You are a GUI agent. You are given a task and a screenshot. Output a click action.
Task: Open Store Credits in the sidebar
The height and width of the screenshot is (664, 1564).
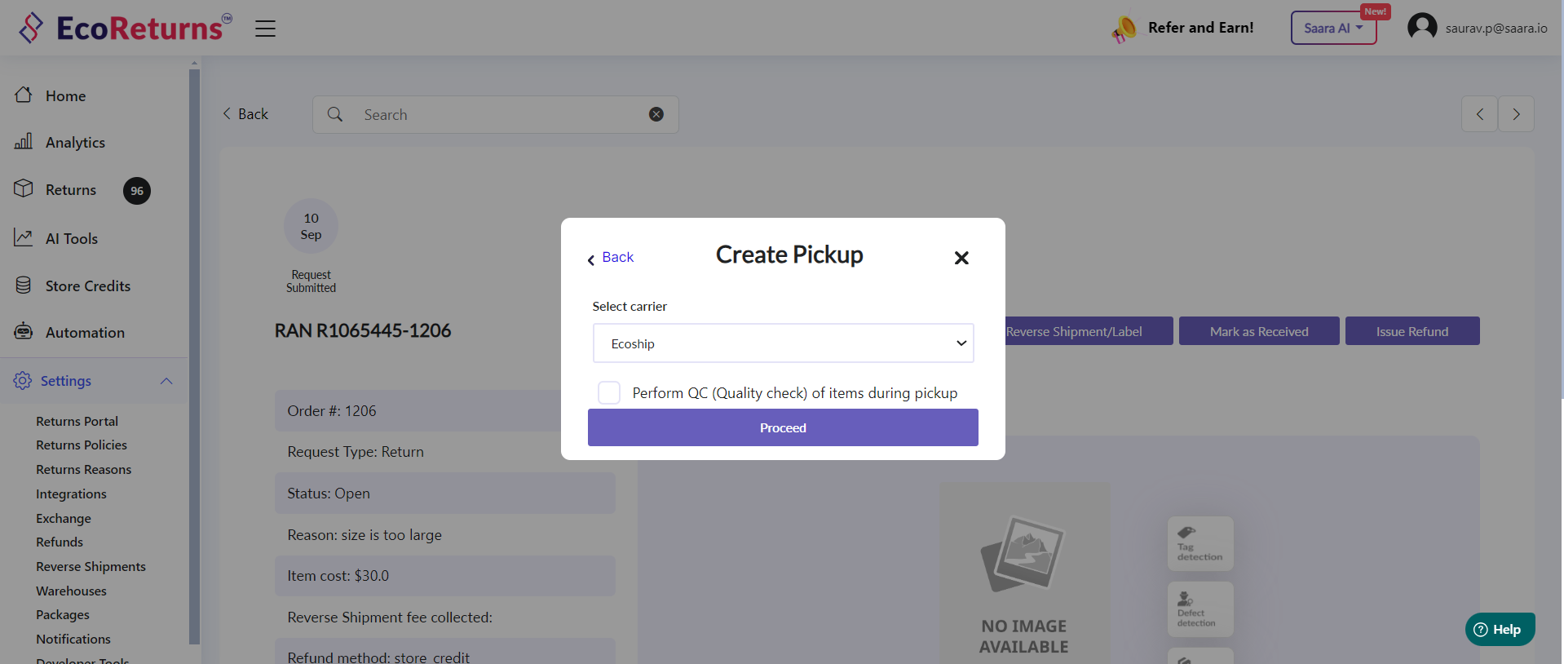(87, 286)
